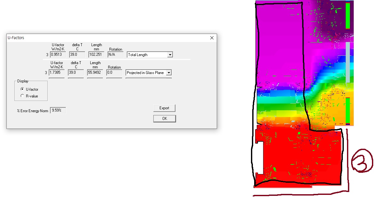Open the Total Length dropdown

coord(170,55)
